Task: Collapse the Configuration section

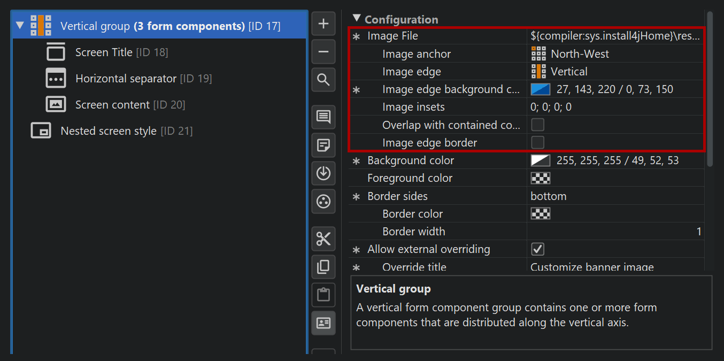Action: 357,19
